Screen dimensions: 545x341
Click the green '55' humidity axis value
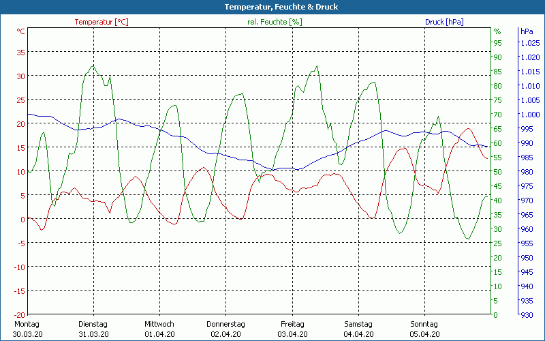498,158
